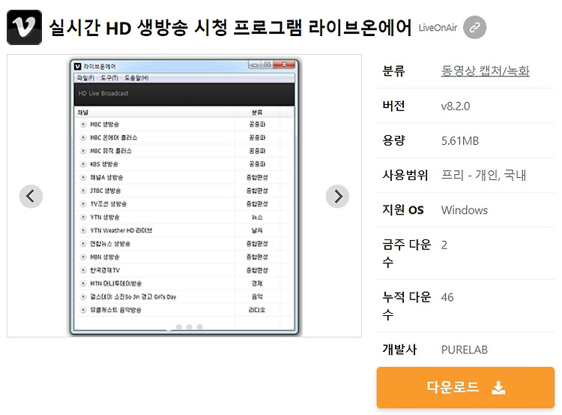Click the file size value 5.61MB
Screen dimensions: 562x415
(460, 141)
